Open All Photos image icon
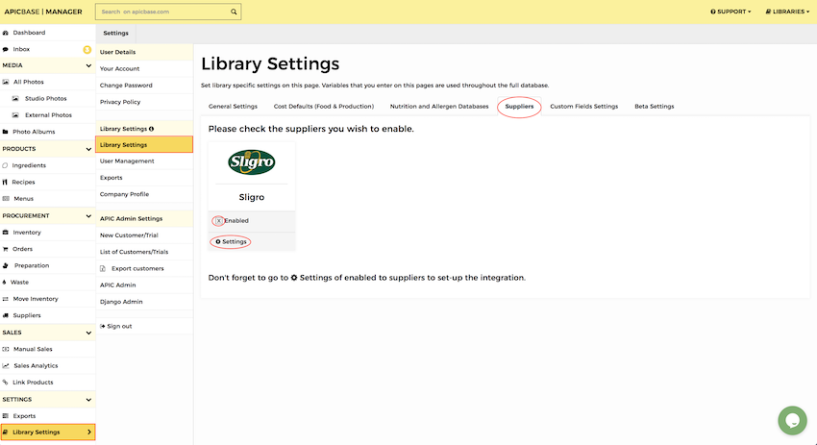Image resolution: width=817 pixels, height=445 pixels. point(6,82)
